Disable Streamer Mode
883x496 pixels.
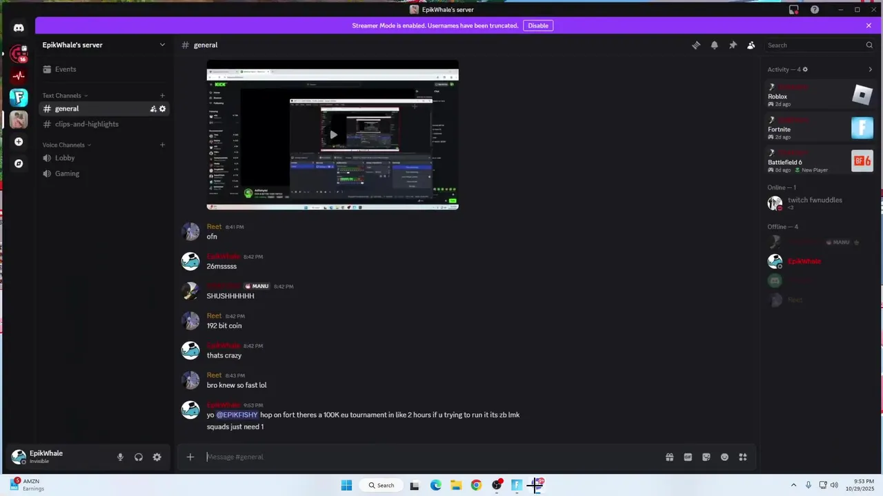click(x=538, y=25)
